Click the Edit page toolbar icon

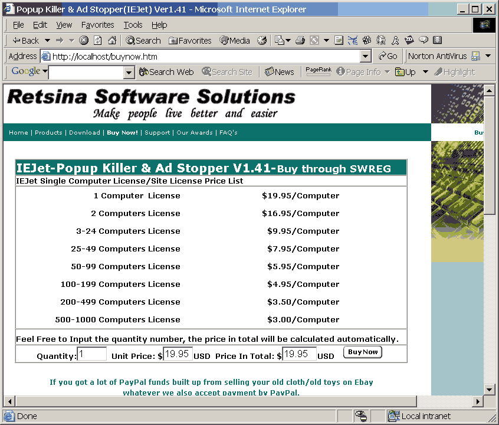point(314,40)
